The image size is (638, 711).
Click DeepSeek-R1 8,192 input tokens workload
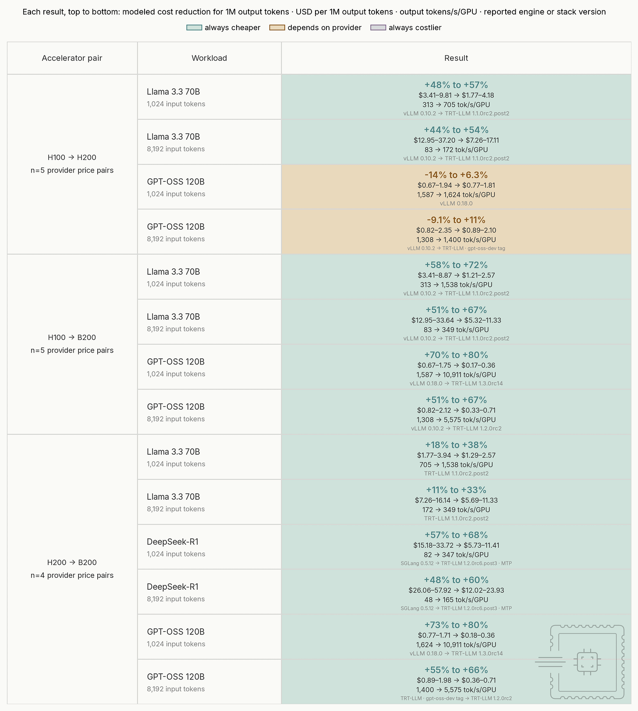(209, 592)
